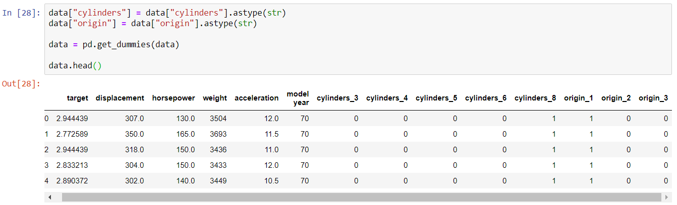Screen dimensions: 677x205
Task: Click the horizontal scrollbar left arrow
Action: pos(49,197)
